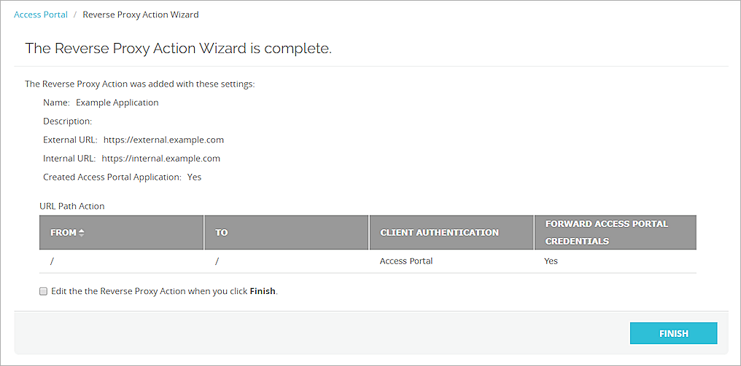Click the wizard is complete heading
Viewport: 741px width, 366px height.
pos(178,49)
